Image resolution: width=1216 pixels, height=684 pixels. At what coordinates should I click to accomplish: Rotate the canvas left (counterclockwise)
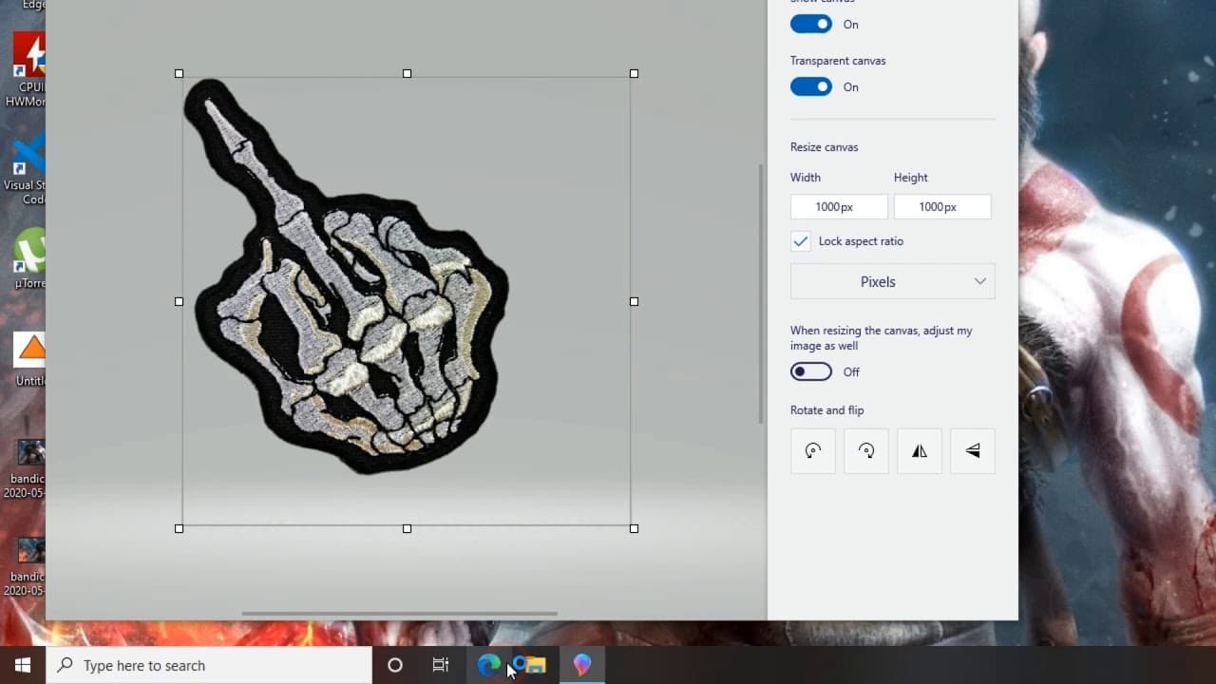click(x=813, y=451)
